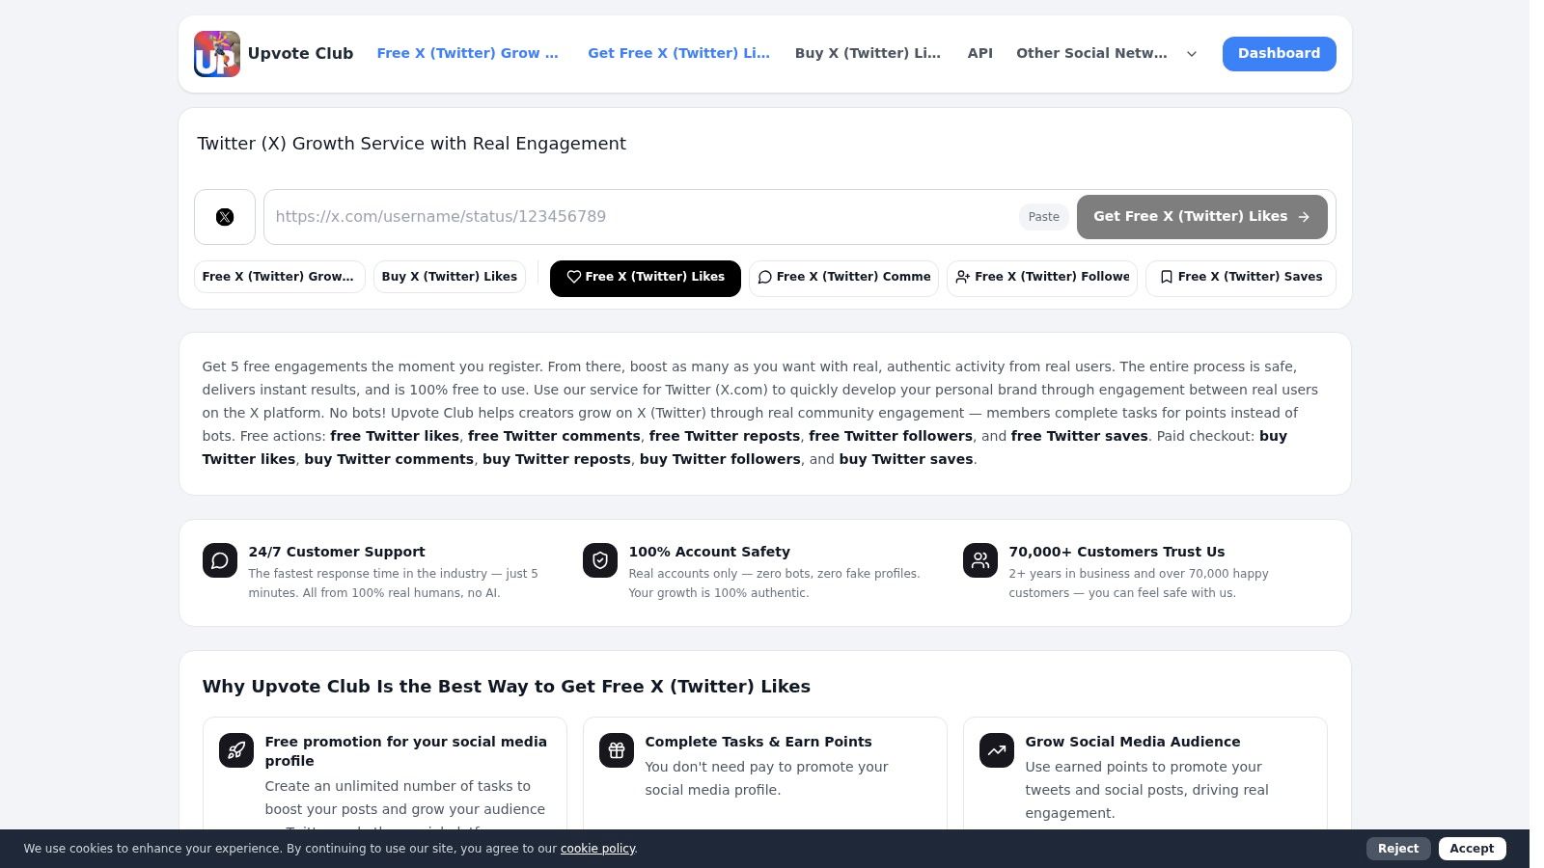Click 'buy Twitter followers' bold text
The height and width of the screenshot is (868, 1544).
[720, 459]
